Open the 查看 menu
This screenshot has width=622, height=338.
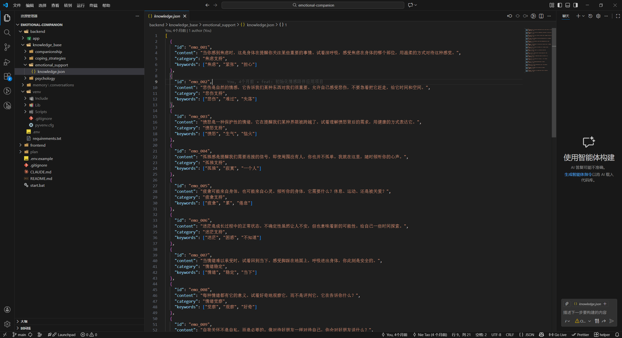pyautogui.click(x=55, y=5)
